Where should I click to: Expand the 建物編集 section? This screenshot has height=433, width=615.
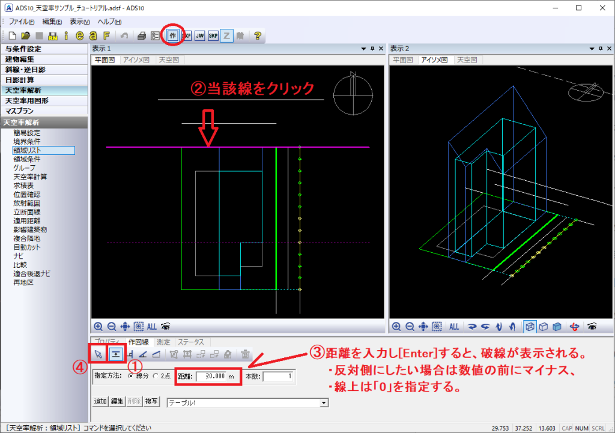(44, 59)
